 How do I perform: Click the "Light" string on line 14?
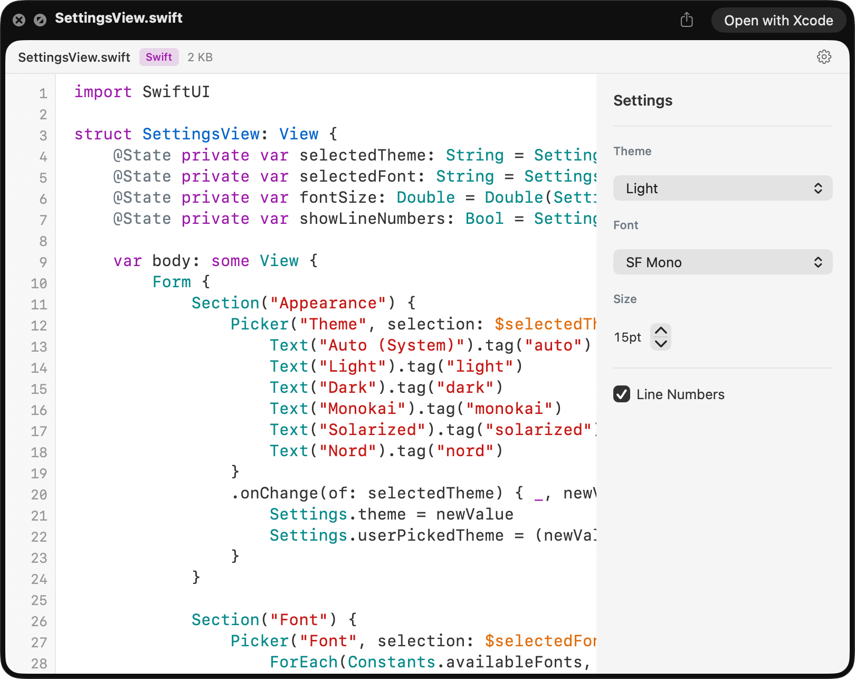pyautogui.click(x=353, y=366)
